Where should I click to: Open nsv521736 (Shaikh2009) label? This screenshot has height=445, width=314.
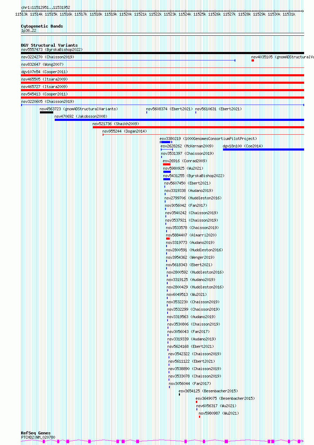(116, 124)
